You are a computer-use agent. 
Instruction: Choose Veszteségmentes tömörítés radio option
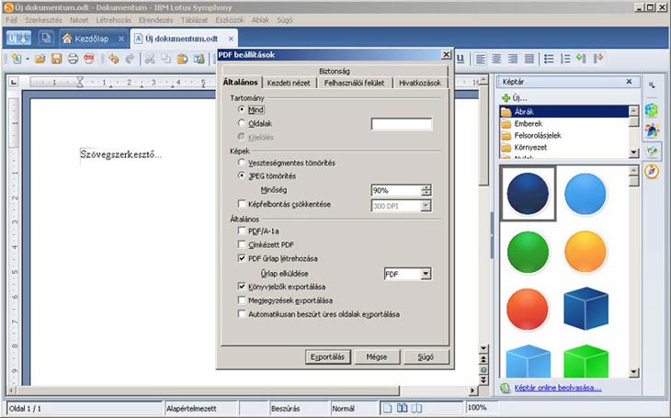242,163
